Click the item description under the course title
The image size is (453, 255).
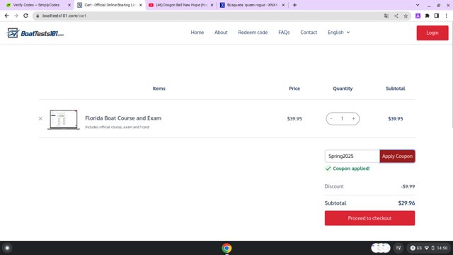117,127
